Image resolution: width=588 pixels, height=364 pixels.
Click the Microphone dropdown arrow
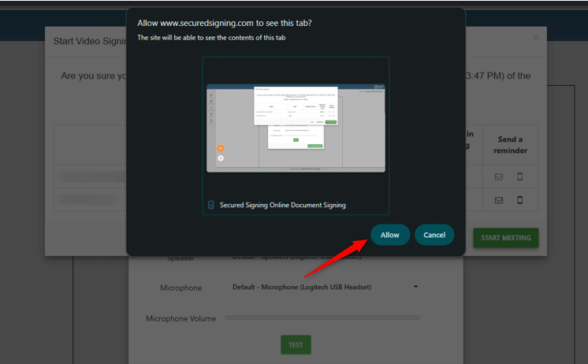(415, 287)
